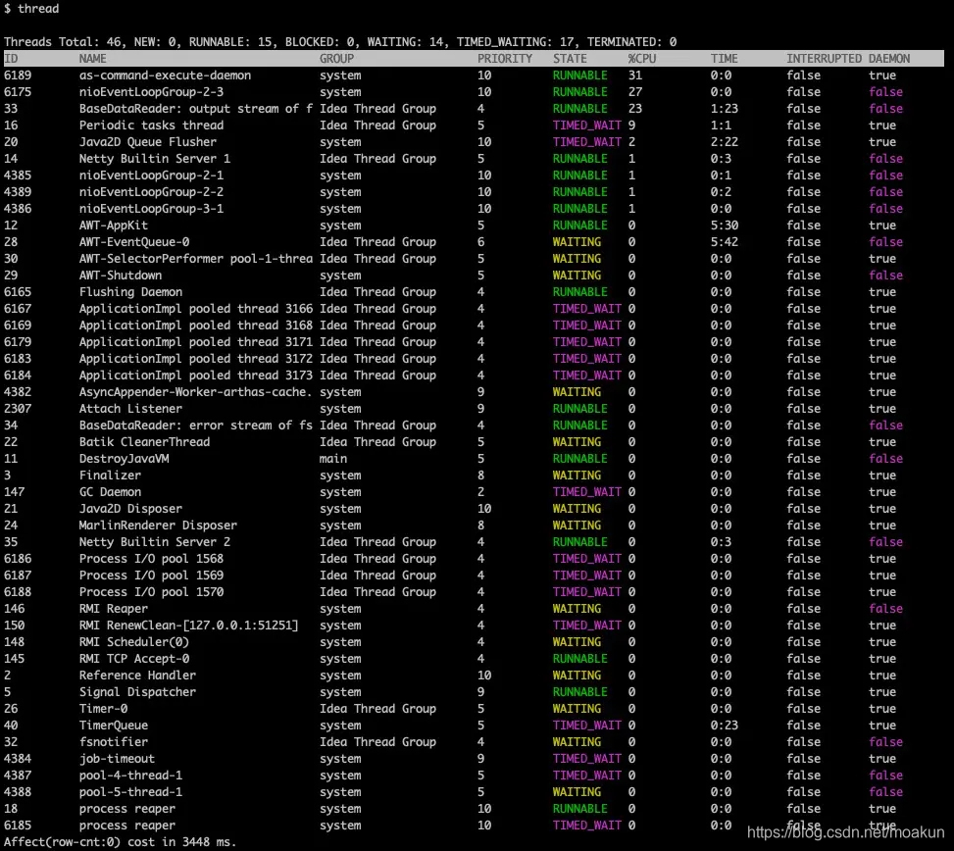The image size is (954, 851).
Task: Select the 'Signal Dispatcher' thread name
Action: (x=137, y=692)
